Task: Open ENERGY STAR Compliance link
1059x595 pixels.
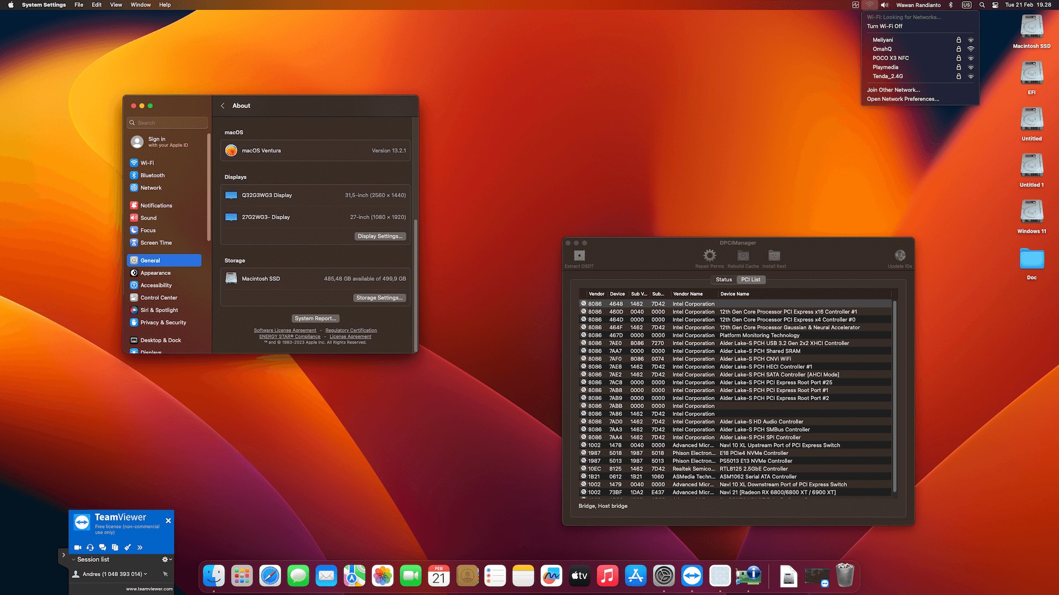Action: pyautogui.click(x=290, y=337)
